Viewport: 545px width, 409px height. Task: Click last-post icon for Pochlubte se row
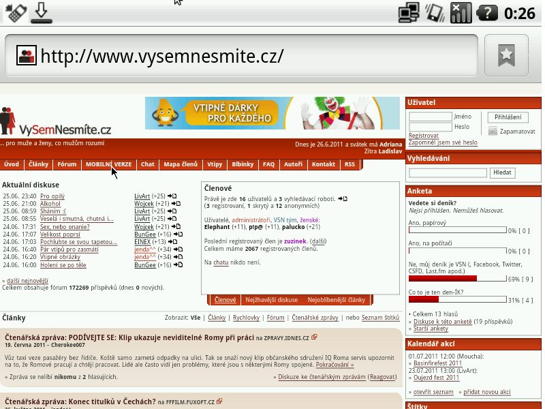173,242
